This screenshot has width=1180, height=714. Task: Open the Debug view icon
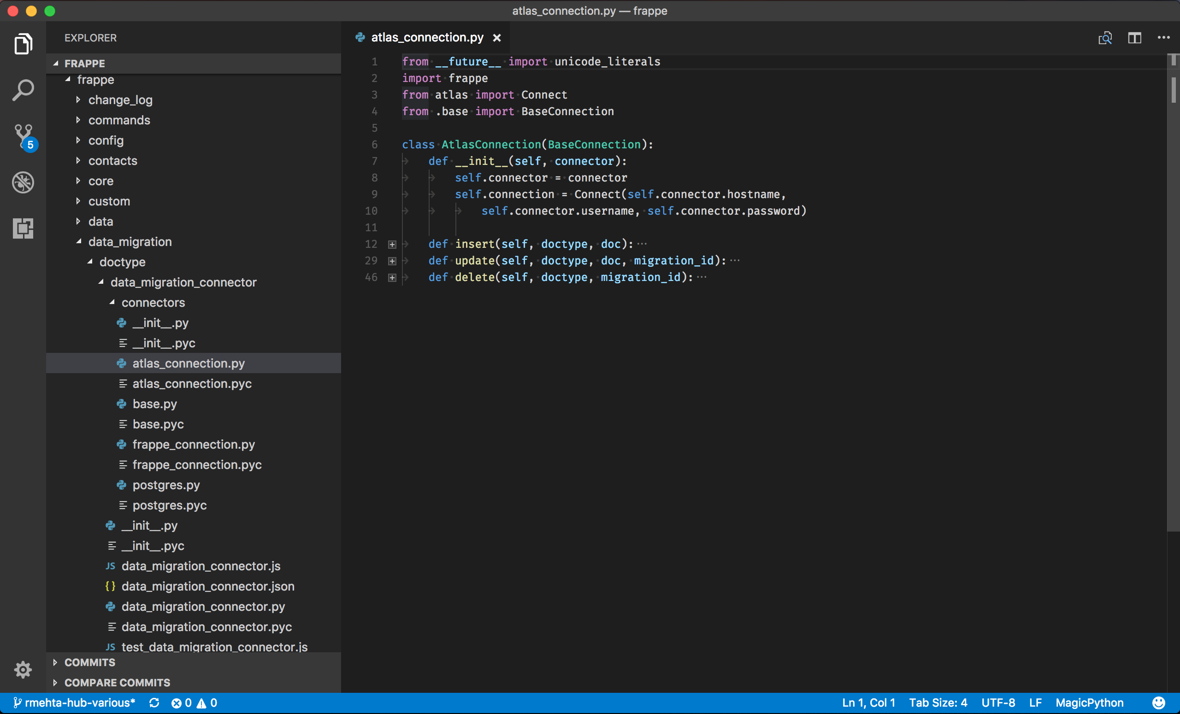23,182
